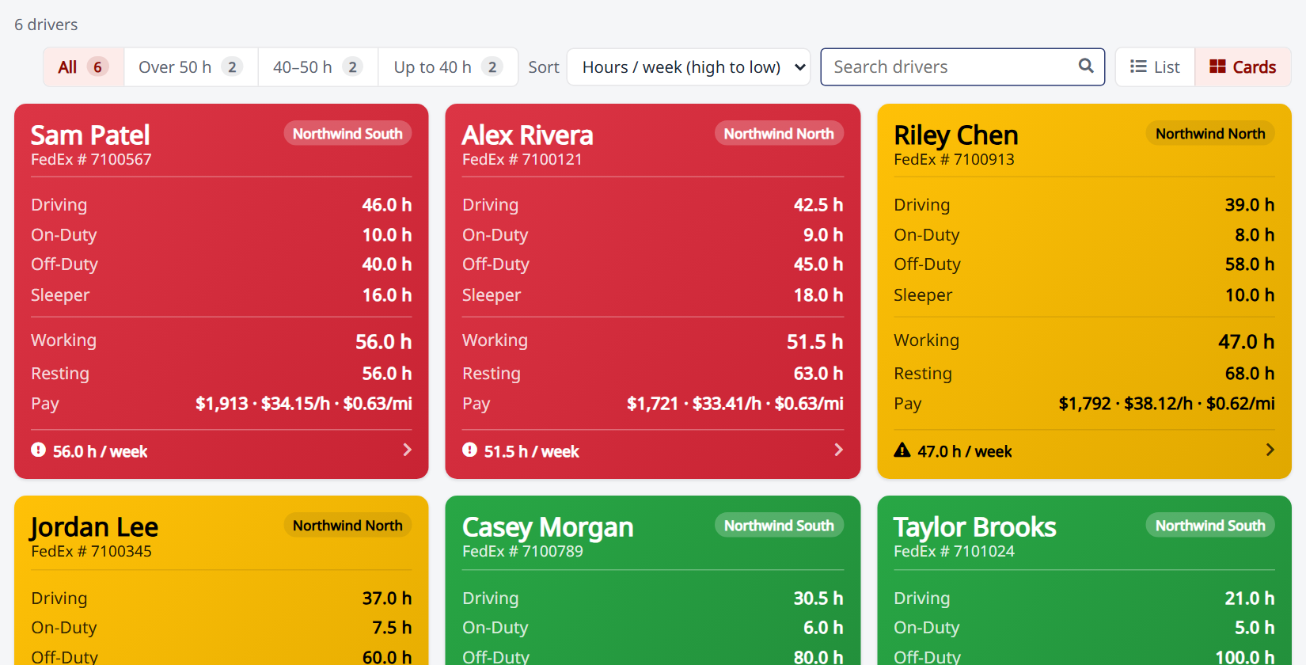Click the 6 drivers count text
Viewport: 1306px width, 665px height.
click(x=46, y=25)
